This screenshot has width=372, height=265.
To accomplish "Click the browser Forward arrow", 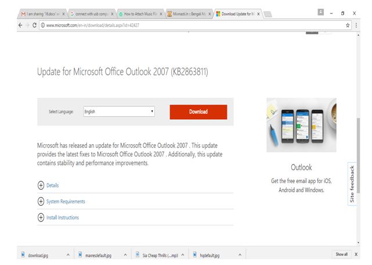I will pyautogui.click(x=27, y=25).
